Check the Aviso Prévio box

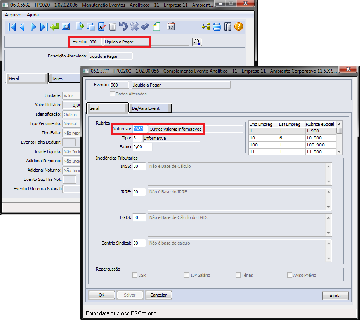click(x=290, y=275)
